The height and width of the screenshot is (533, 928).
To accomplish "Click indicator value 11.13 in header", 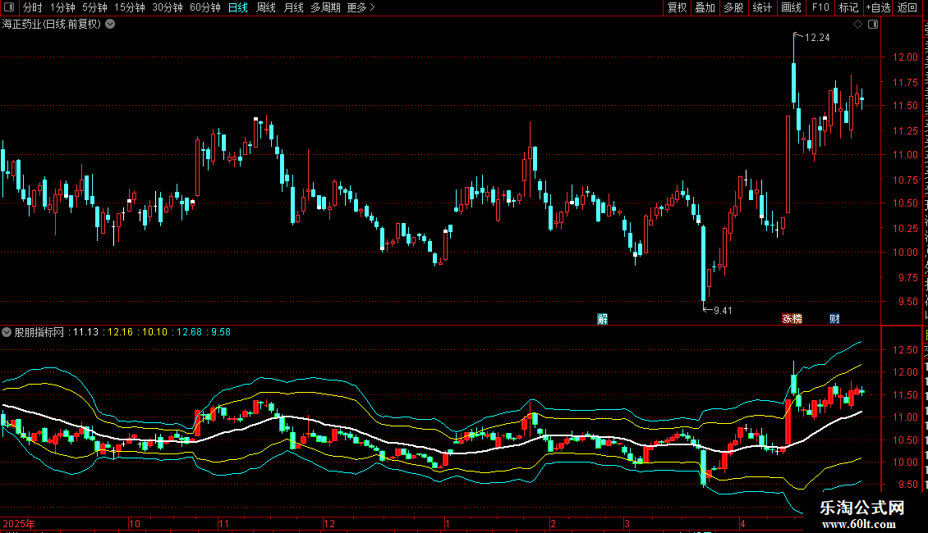I will coord(85,332).
